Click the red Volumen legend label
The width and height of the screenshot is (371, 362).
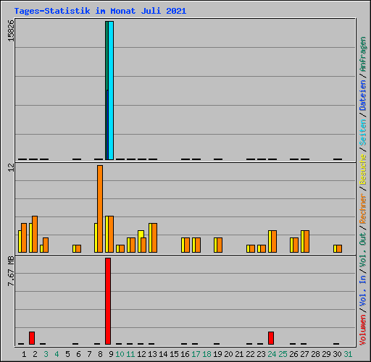point(363,330)
